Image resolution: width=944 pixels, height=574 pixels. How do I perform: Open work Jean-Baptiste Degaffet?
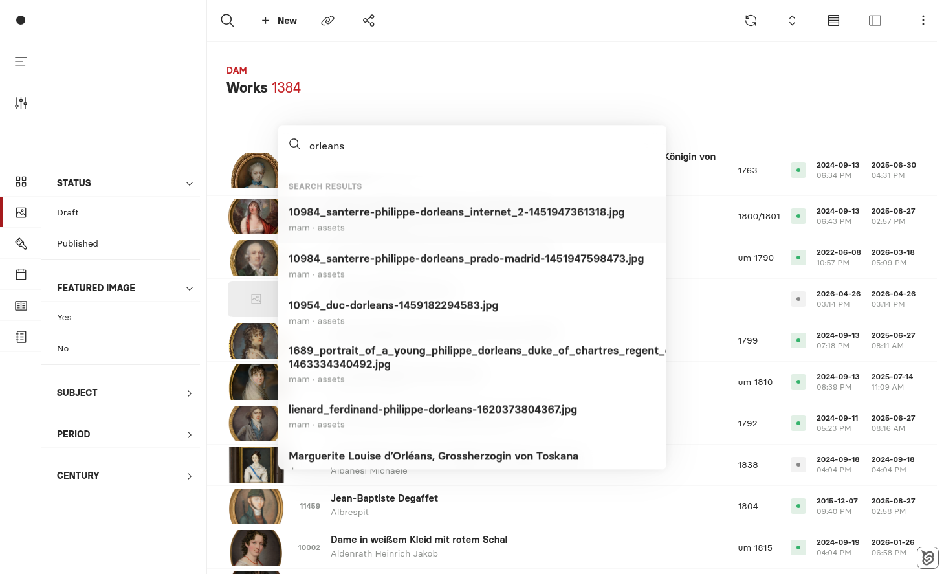[x=384, y=498]
